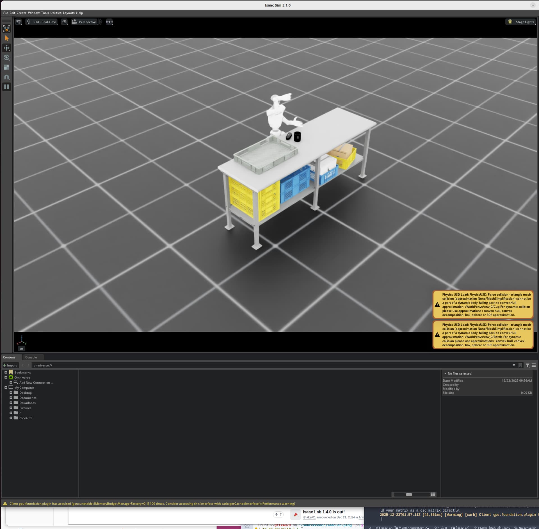
Task: Toggle the snap magnet tool
Action: coord(7,77)
